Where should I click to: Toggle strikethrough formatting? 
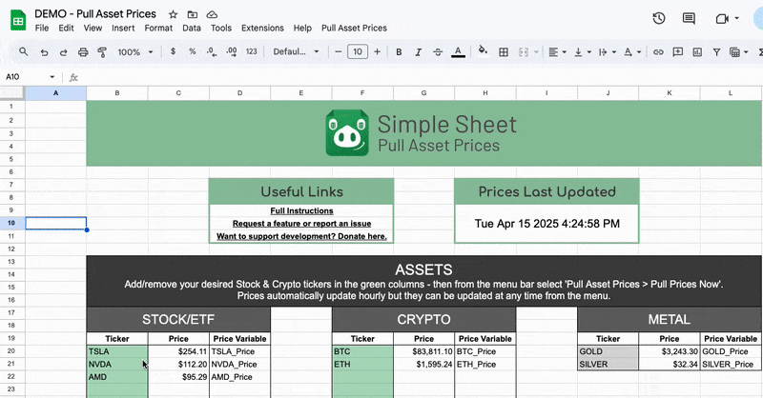[x=438, y=52]
